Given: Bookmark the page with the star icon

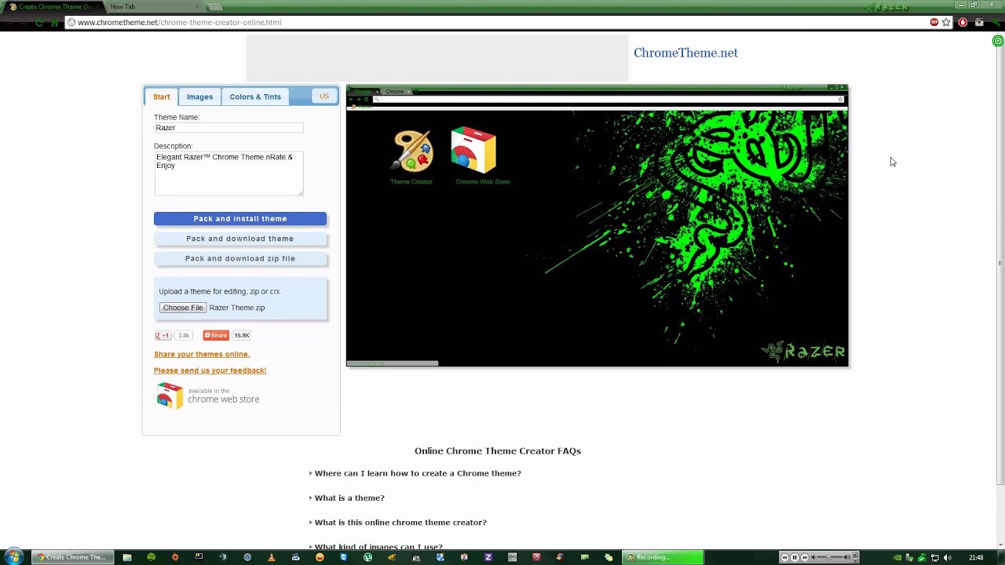Looking at the screenshot, I should coord(946,22).
